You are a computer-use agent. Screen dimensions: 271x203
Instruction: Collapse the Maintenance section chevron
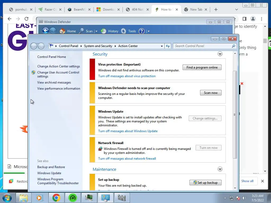point(220,169)
